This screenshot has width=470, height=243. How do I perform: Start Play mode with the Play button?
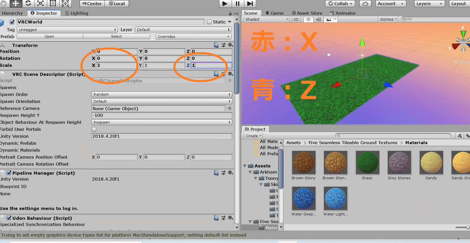[x=224, y=4]
